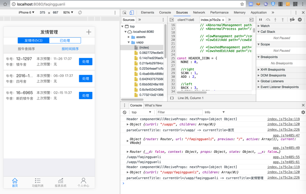Rotate the device orientation icon
The image size is (306, 194).
point(80,13)
